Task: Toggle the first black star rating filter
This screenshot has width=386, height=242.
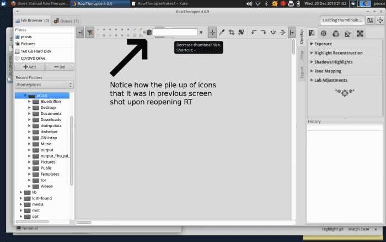Action: [104, 29]
